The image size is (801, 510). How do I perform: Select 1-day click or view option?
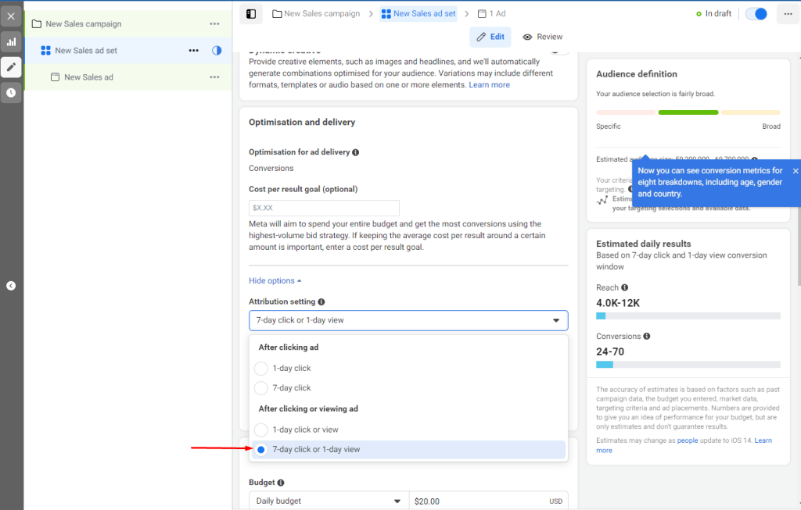click(261, 430)
